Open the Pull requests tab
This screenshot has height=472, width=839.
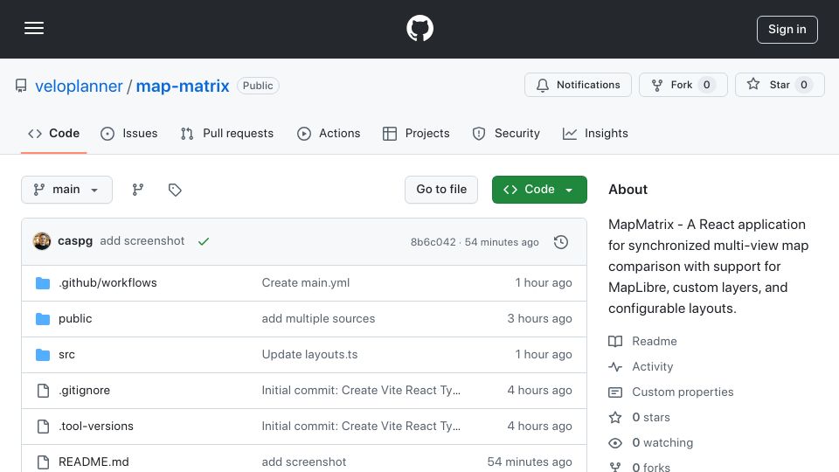227,133
